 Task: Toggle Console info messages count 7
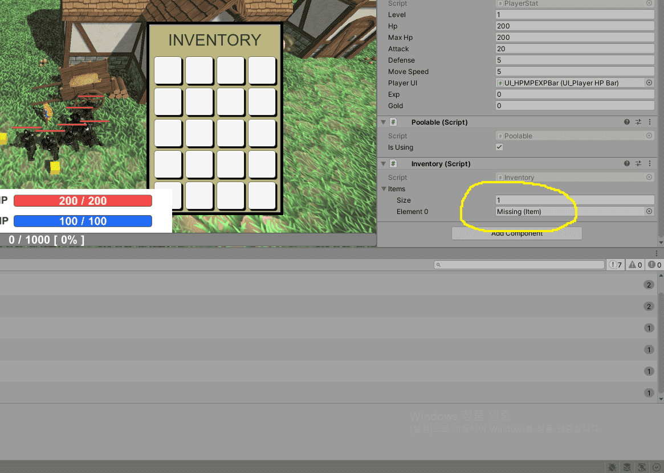pos(616,265)
